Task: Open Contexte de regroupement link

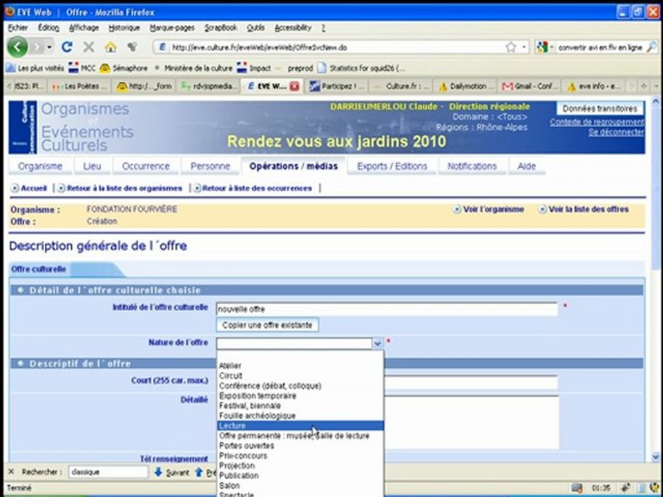Action: pyautogui.click(x=597, y=121)
